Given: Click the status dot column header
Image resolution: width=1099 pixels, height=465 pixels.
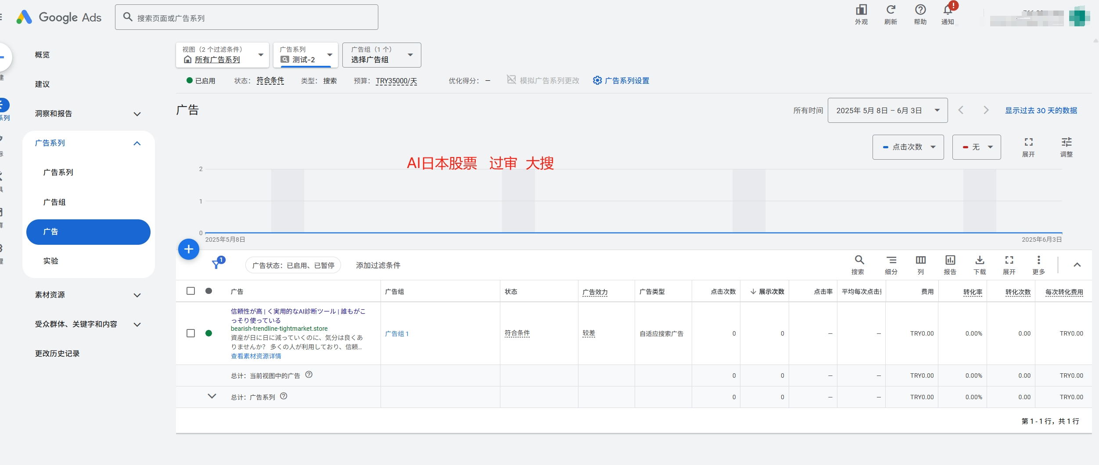Looking at the screenshot, I should [x=209, y=291].
